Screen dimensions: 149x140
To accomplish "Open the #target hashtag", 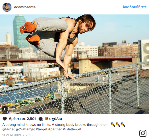I will pyautogui.click(x=42, y=129).
